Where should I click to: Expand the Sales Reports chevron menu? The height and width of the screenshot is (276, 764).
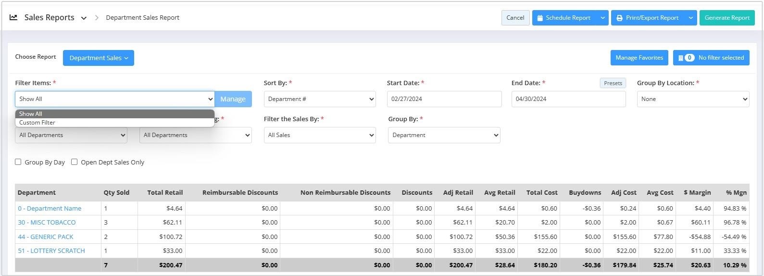click(84, 18)
